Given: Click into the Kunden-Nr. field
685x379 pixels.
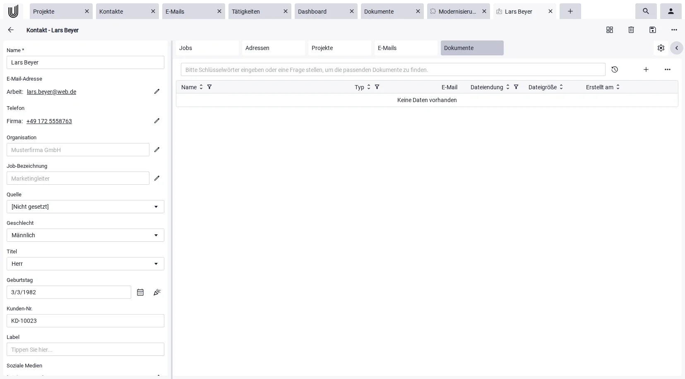Looking at the screenshot, I should 85,321.
